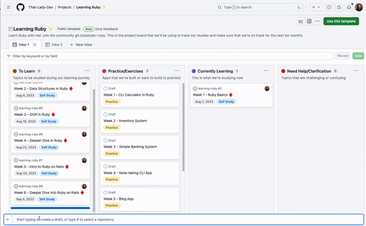The width and height of the screenshot is (366, 226).
Task: Open Week 3 - Simple Banking System draft
Action: (x=130, y=147)
